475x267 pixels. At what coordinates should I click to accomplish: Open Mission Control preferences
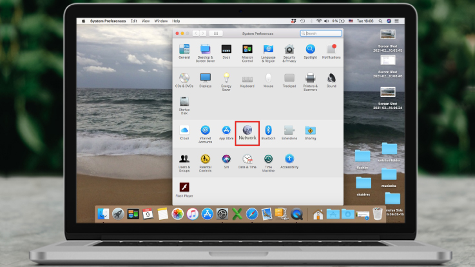click(247, 50)
